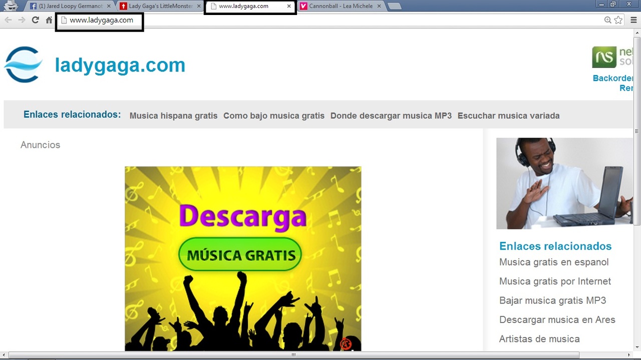Click the vertical scrollbar down arrow
The image size is (641, 360).
click(x=637, y=347)
